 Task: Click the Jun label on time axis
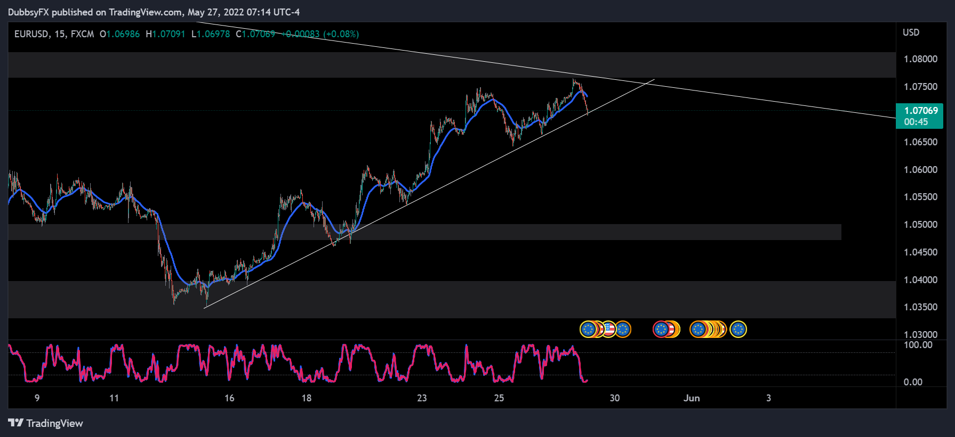click(692, 398)
